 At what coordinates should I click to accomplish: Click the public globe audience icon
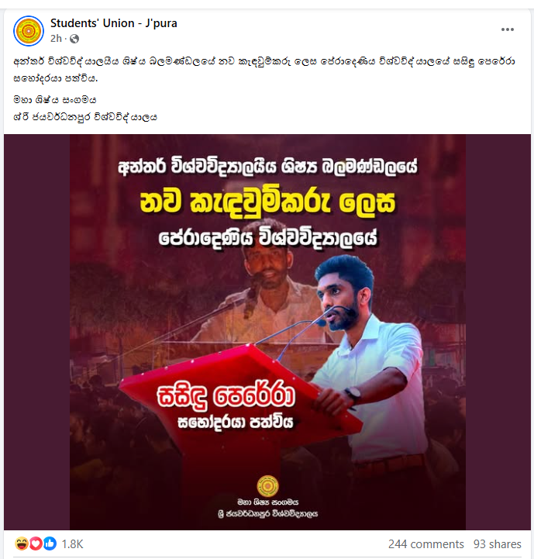74,39
